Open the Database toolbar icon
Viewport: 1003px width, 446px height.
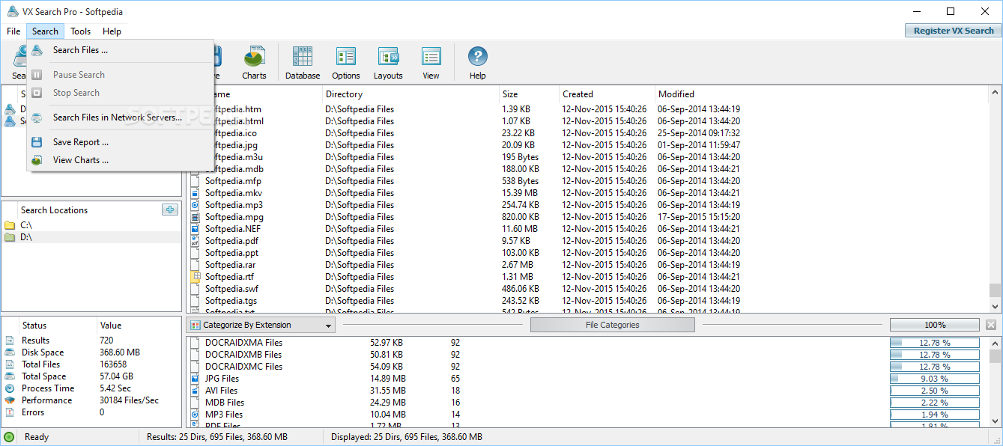[303, 62]
